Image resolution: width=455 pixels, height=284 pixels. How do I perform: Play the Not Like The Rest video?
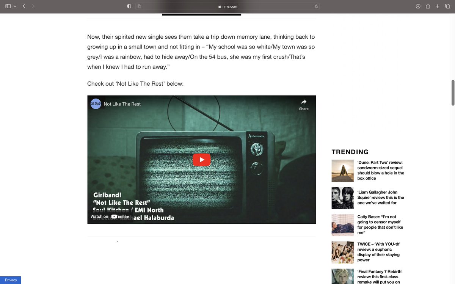tap(202, 160)
